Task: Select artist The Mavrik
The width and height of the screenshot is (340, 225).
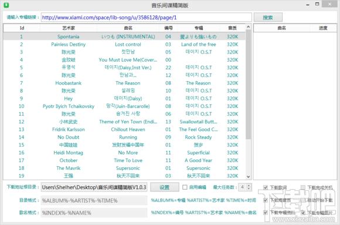Action: 69,168
